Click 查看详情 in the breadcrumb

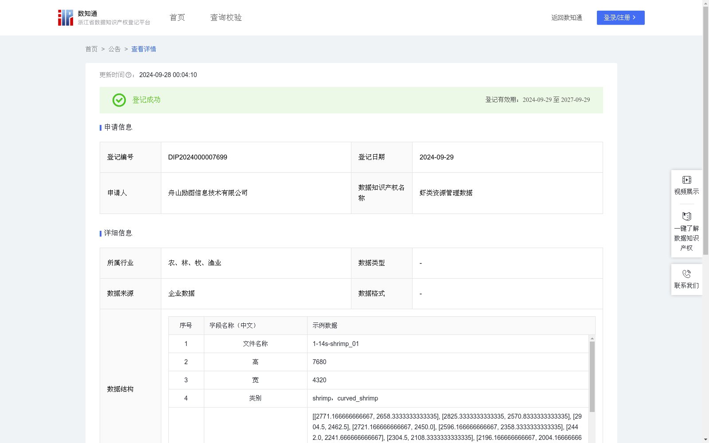[144, 49]
